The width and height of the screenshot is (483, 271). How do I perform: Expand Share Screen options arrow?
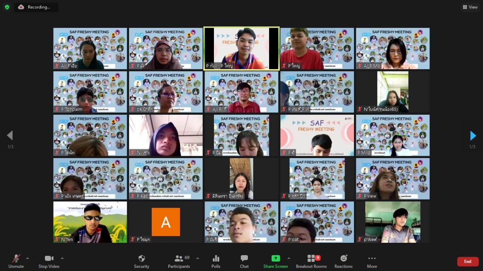289,258
